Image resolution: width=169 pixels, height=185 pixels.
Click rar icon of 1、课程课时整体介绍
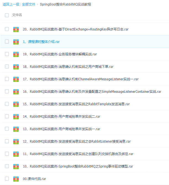[x=16, y=42]
